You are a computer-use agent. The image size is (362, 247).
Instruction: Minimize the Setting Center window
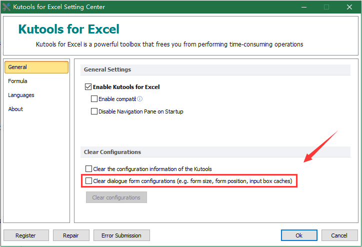tap(303, 7)
